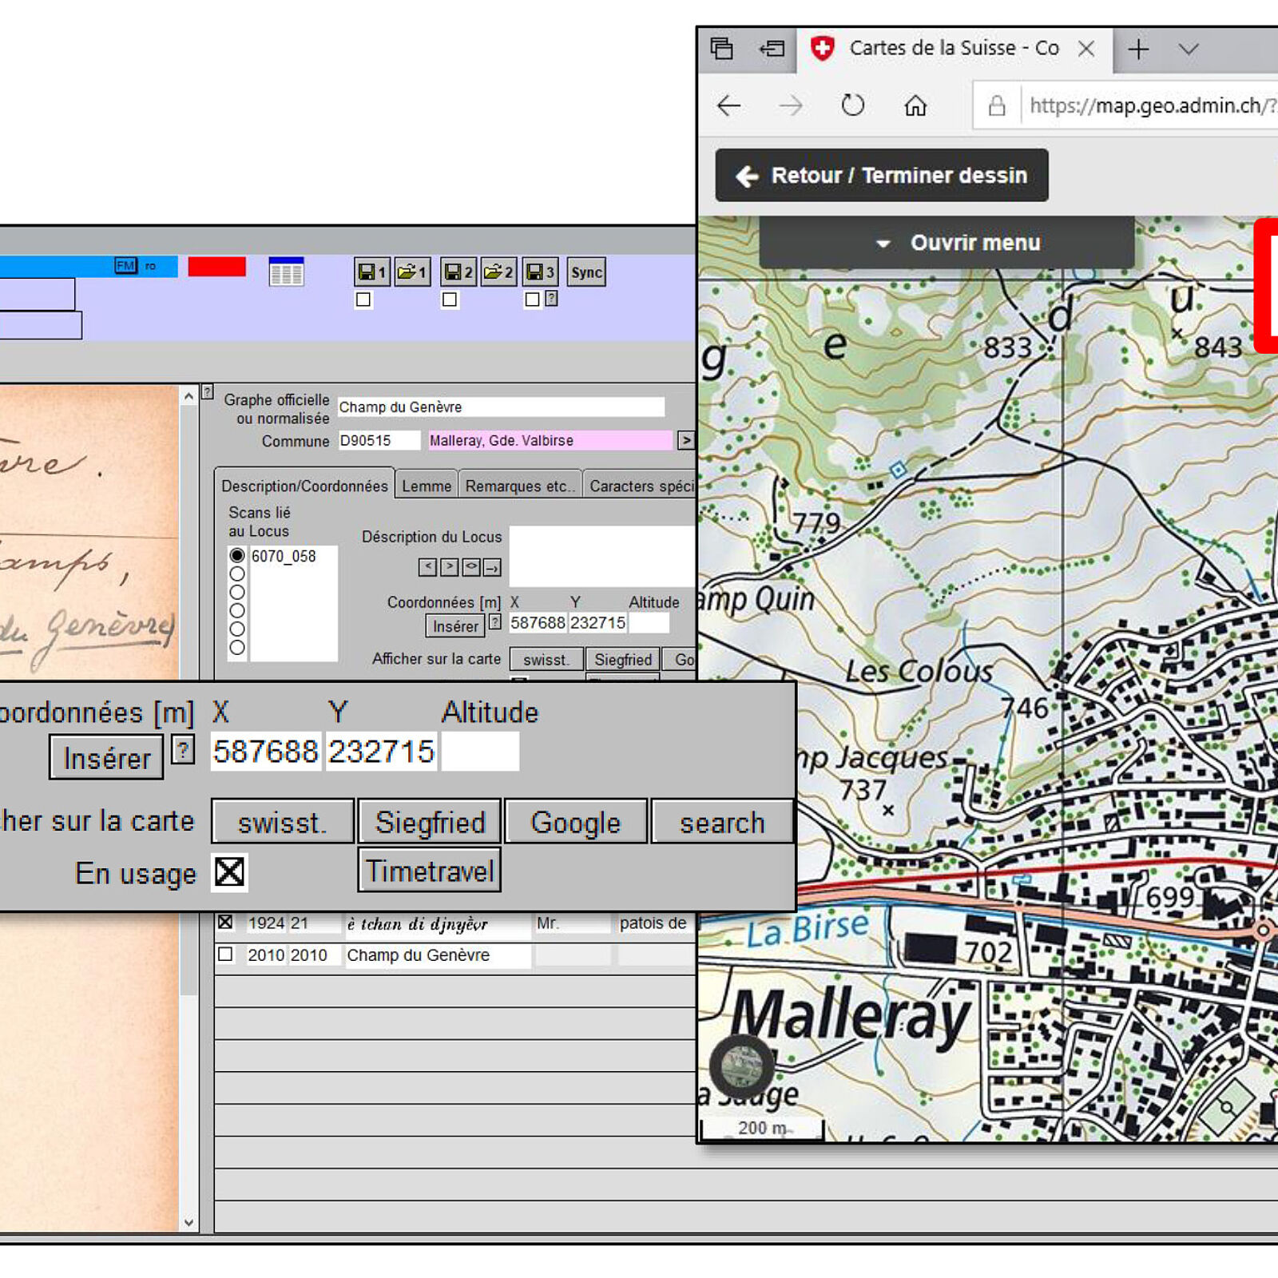
Task: Go to the browser home page
Action: click(915, 105)
